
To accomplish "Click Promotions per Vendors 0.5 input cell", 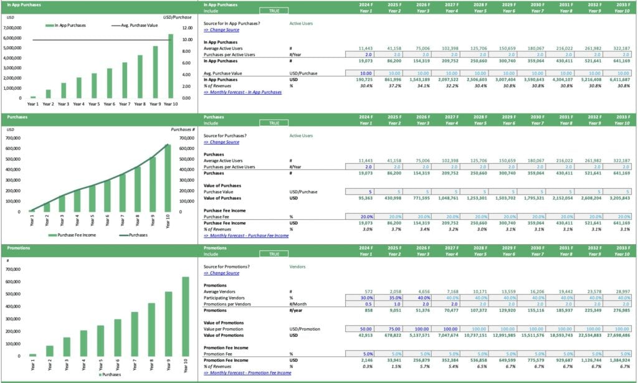I will (x=359, y=304).
